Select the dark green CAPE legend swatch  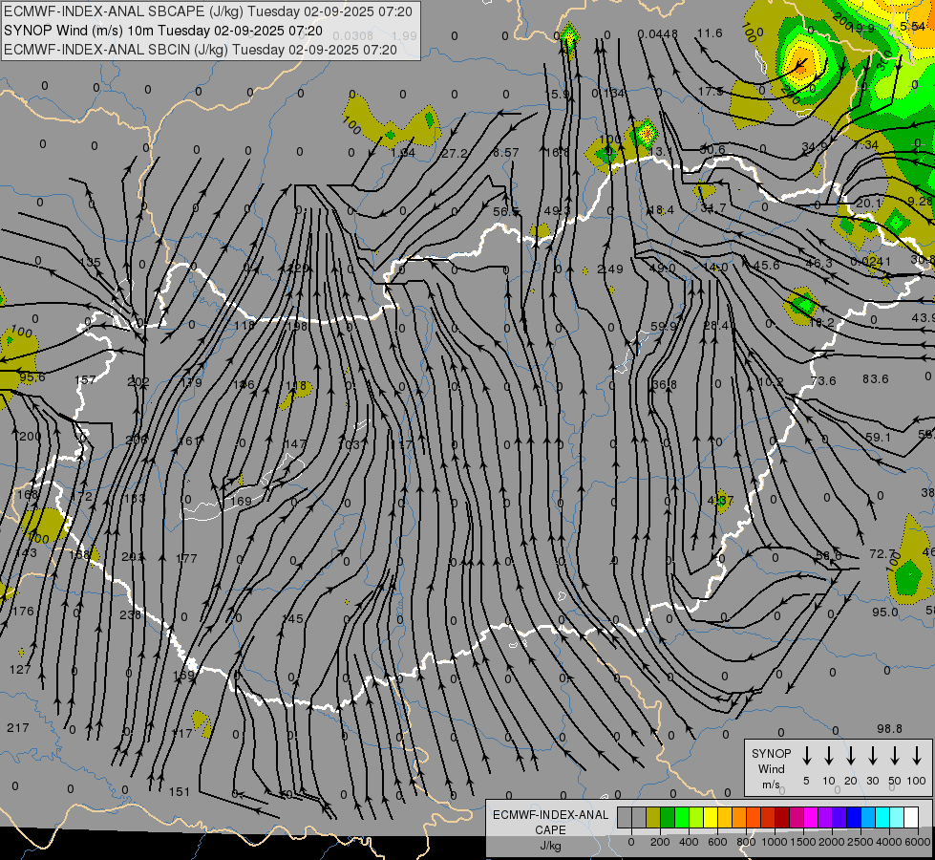pyautogui.click(x=668, y=818)
